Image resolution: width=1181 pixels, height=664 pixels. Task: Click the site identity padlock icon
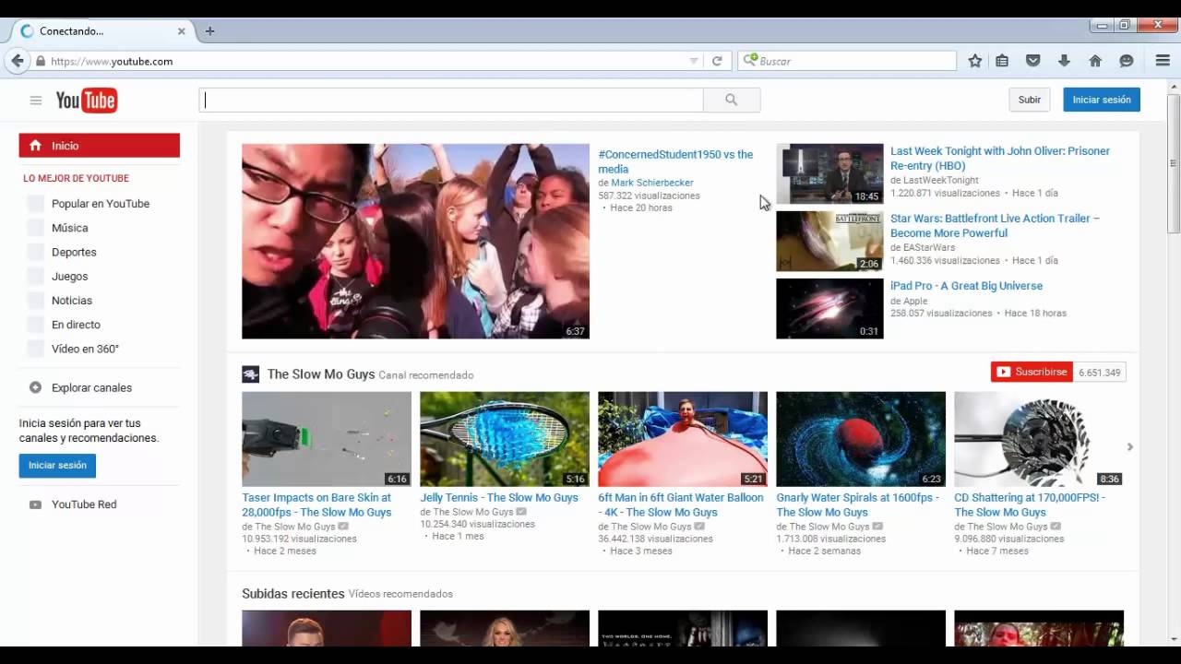(40, 61)
